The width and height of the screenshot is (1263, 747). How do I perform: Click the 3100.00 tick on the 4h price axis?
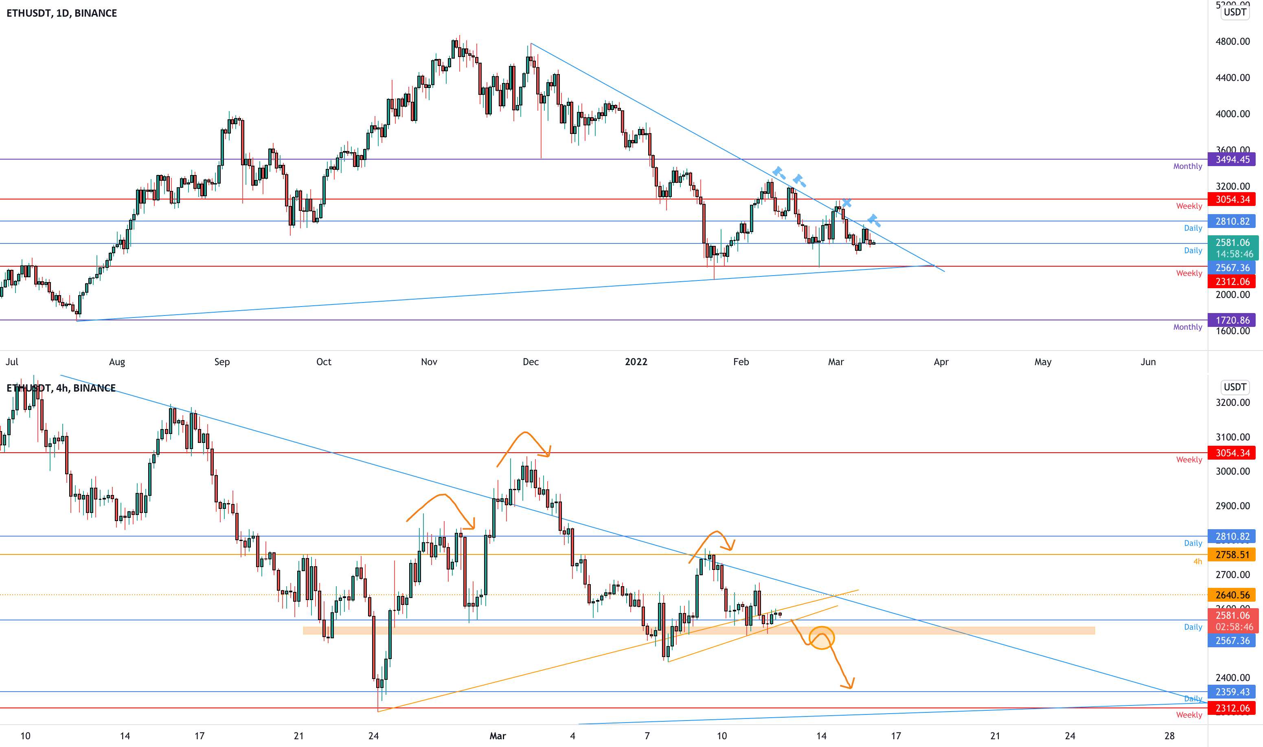[x=1232, y=437]
